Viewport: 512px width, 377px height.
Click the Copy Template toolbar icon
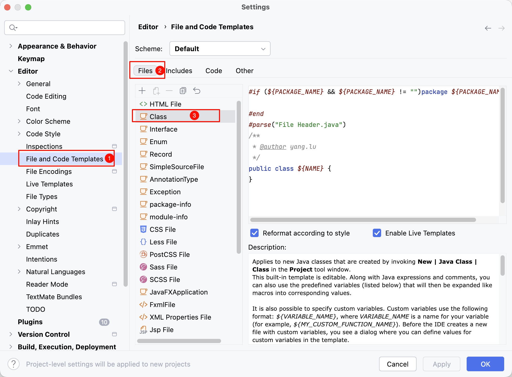coord(183,91)
